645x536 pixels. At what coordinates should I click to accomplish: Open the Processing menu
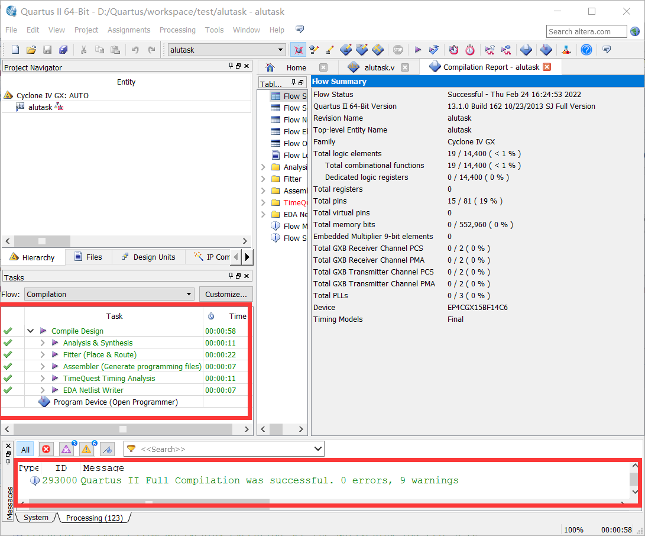click(x=177, y=30)
